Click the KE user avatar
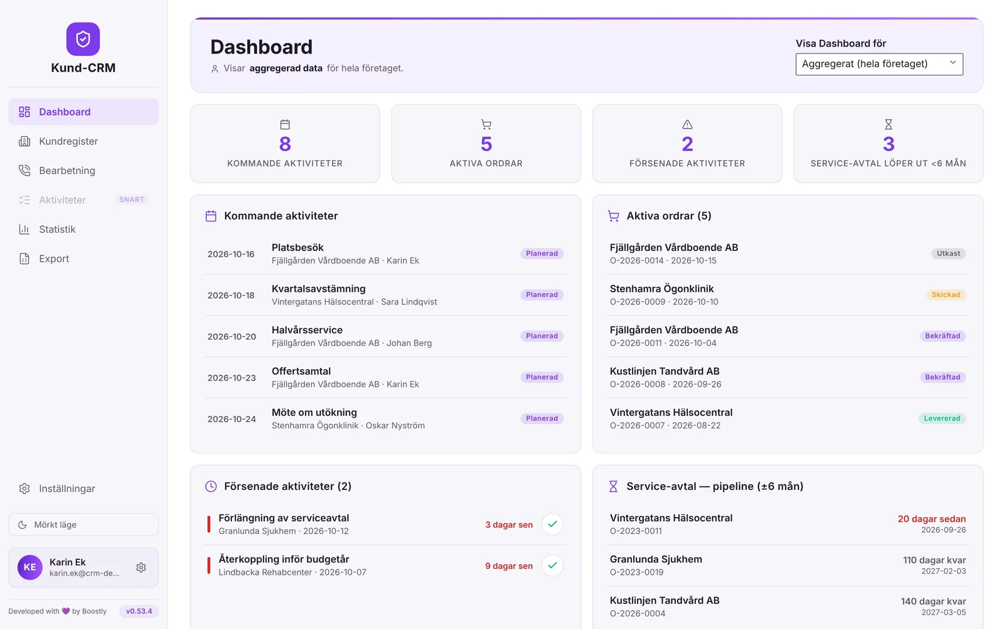The width and height of the screenshot is (1006, 629). click(x=30, y=567)
